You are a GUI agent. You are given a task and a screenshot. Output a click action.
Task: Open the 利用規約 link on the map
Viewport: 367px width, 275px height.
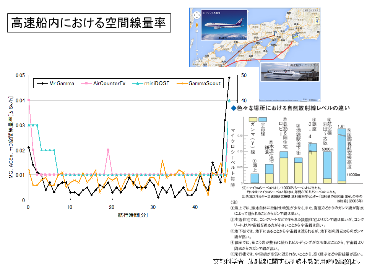(312, 100)
